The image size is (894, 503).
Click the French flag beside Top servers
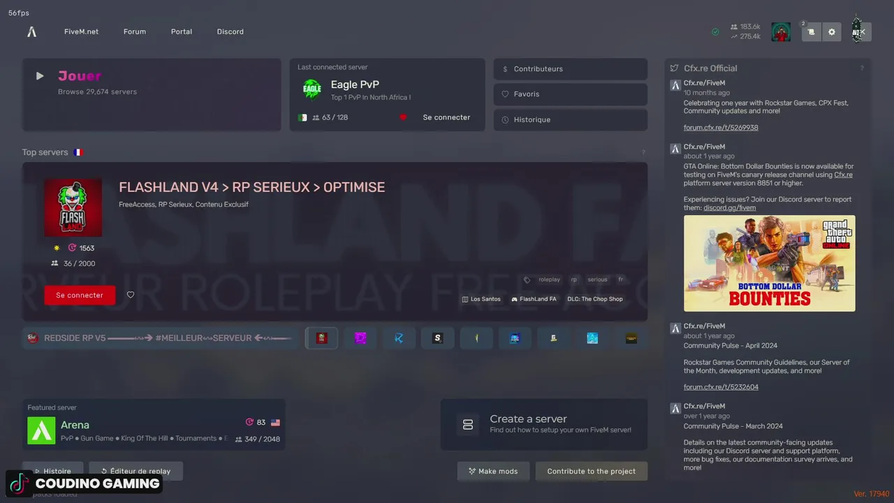coord(78,152)
